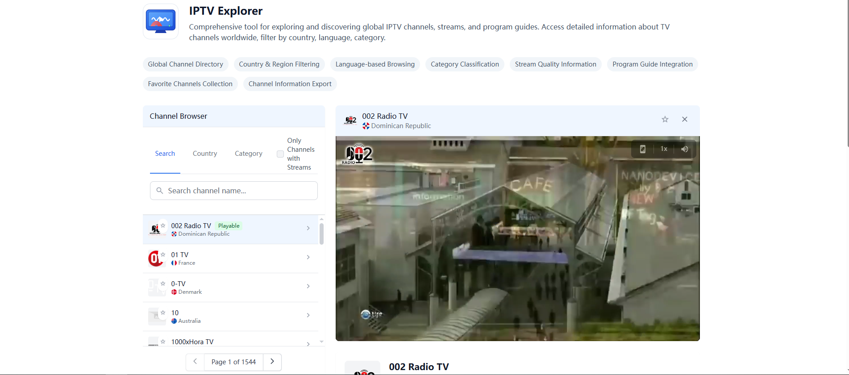849x375 pixels.
Task: Click the search magnifier icon
Action: pyautogui.click(x=160, y=191)
